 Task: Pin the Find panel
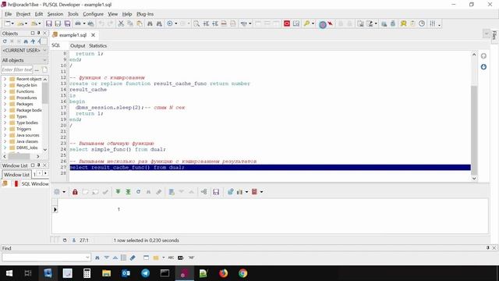487,247
